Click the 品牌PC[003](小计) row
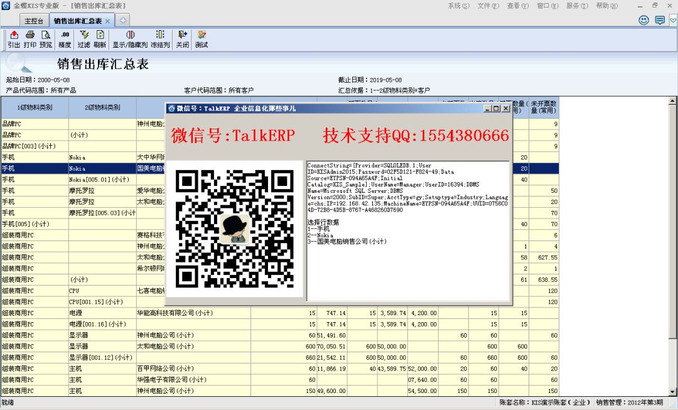 point(280,146)
